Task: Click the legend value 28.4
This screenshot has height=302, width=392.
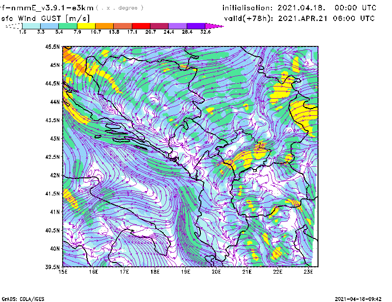Action: (x=187, y=32)
